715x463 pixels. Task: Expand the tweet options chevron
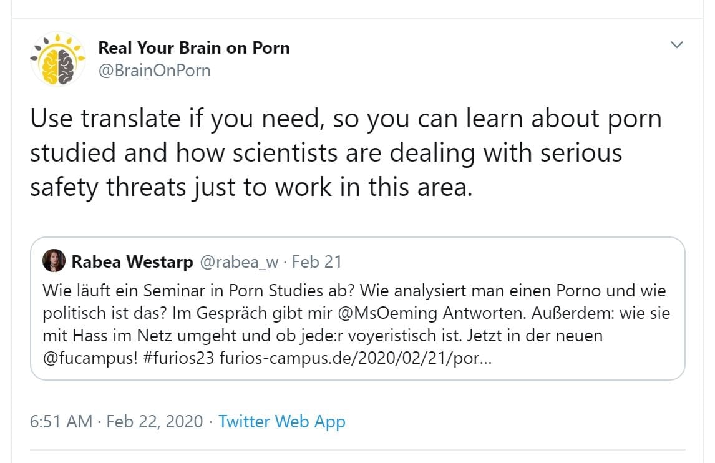(676, 45)
